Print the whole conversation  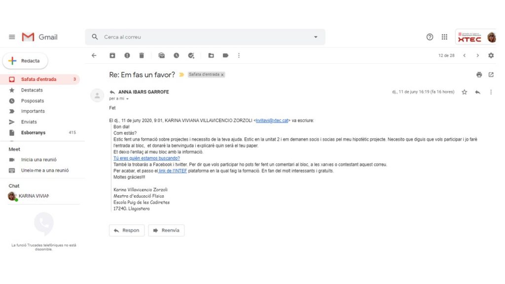point(479,75)
